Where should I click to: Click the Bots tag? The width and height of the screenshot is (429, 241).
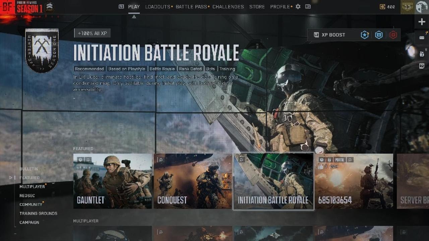(210, 69)
